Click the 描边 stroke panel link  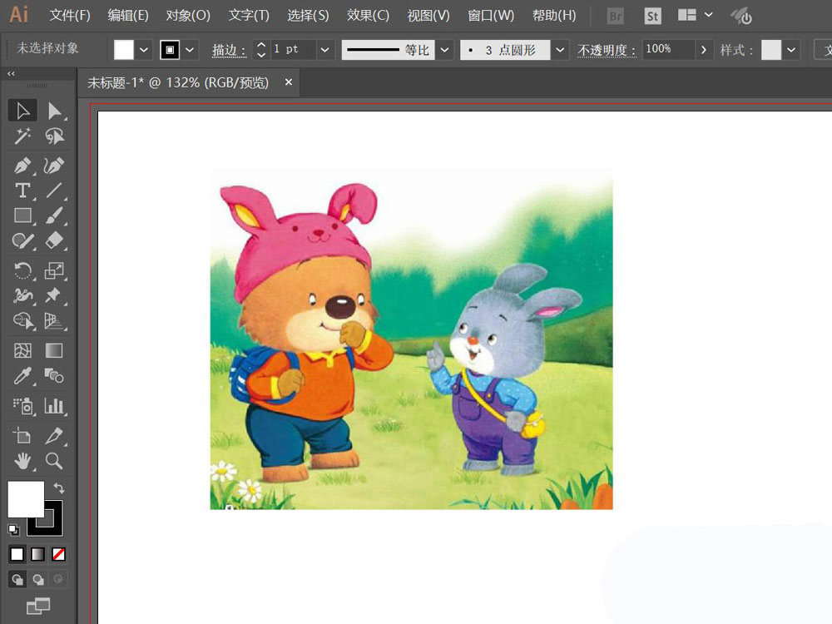coord(230,51)
